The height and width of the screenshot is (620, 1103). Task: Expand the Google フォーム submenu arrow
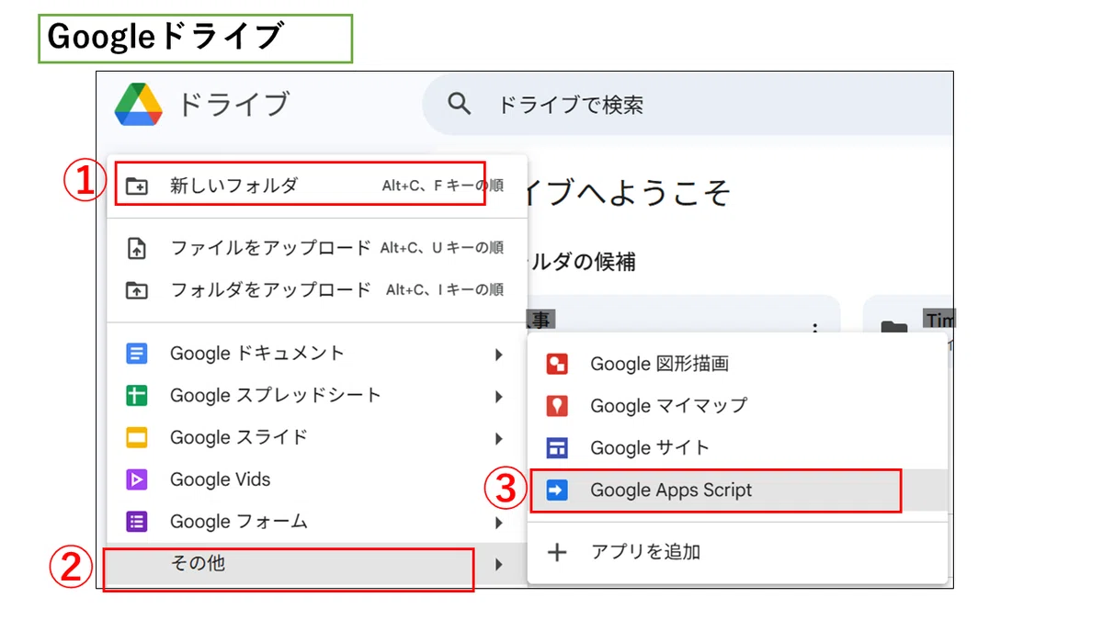click(498, 523)
